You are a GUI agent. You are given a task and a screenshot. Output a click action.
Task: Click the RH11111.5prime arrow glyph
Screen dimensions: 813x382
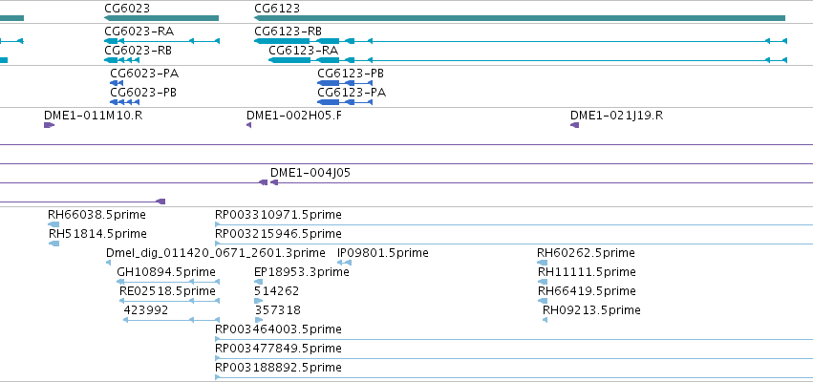[543, 282]
